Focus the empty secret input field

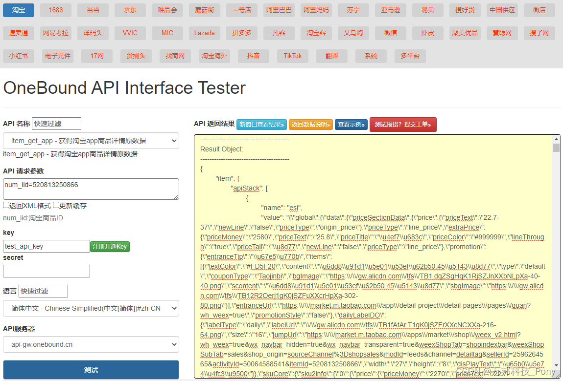click(47, 271)
